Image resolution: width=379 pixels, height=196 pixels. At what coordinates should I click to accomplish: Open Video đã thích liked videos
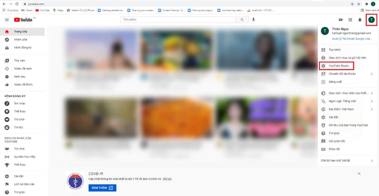(x=22, y=85)
